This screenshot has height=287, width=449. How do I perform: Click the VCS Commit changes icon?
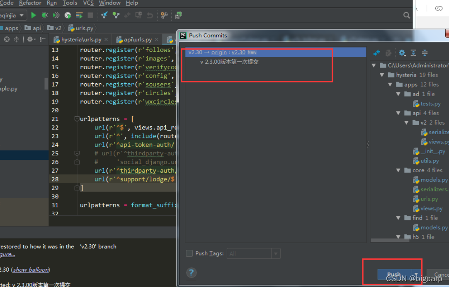[x=116, y=15]
